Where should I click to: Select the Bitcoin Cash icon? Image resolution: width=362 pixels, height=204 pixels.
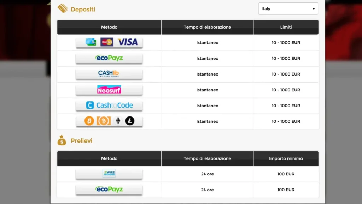(104, 121)
